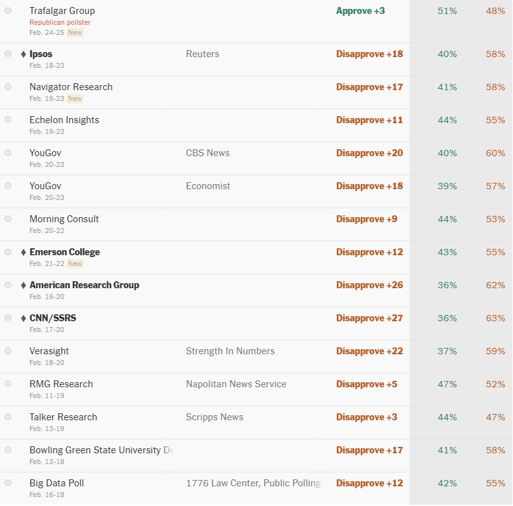The width and height of the screenshot is (513, 506).
Task: Select the Napolitan News Service sponsor
Action: coord(236,384)
